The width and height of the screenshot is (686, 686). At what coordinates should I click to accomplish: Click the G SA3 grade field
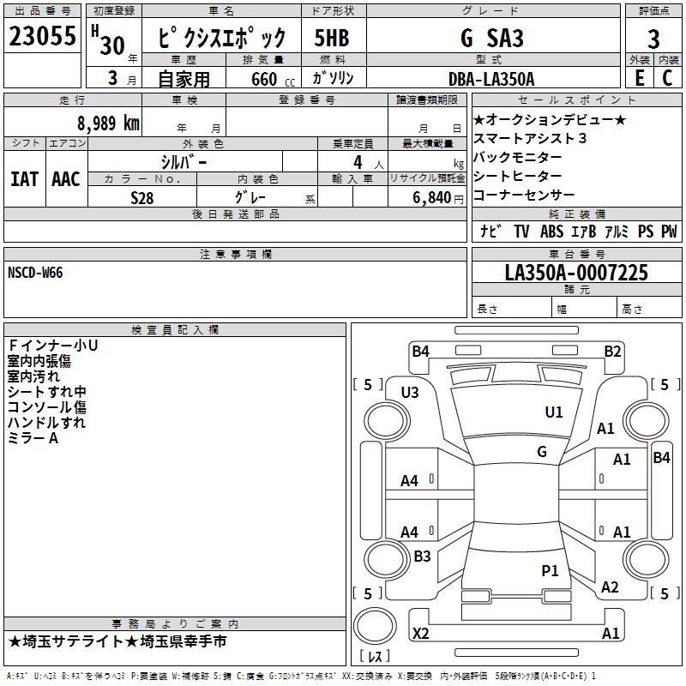491,38
